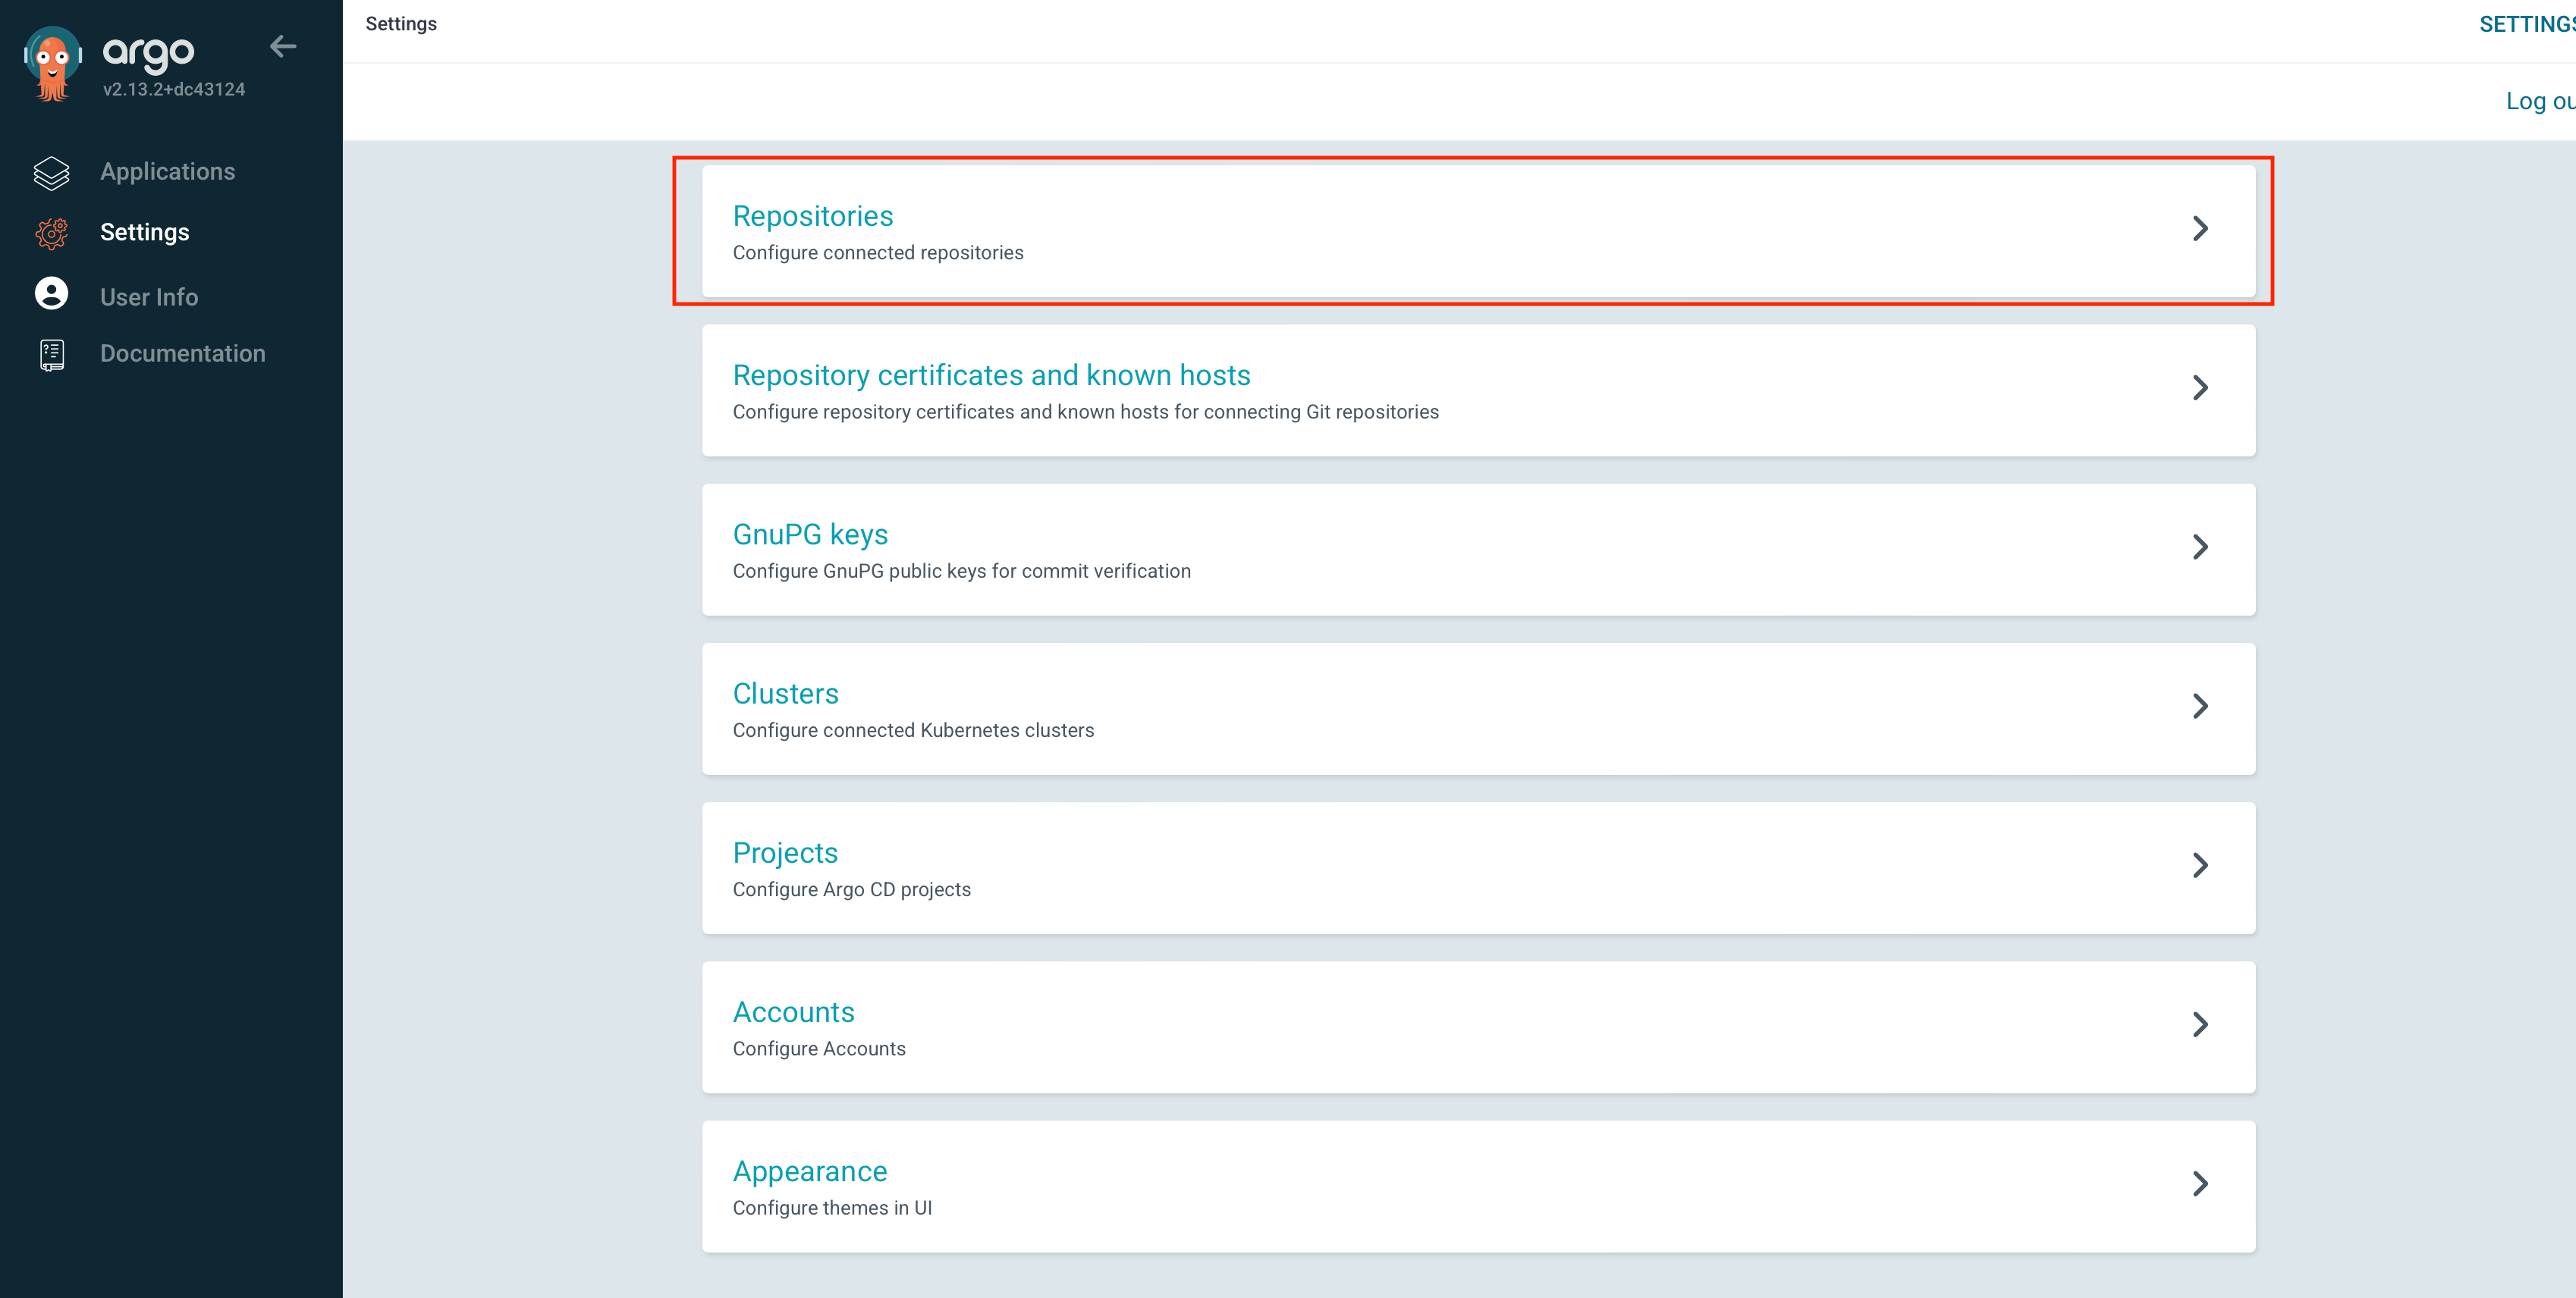Click the Settings gear icon
This screenshot has height=1298, width=2576.
tap(52, 233)
